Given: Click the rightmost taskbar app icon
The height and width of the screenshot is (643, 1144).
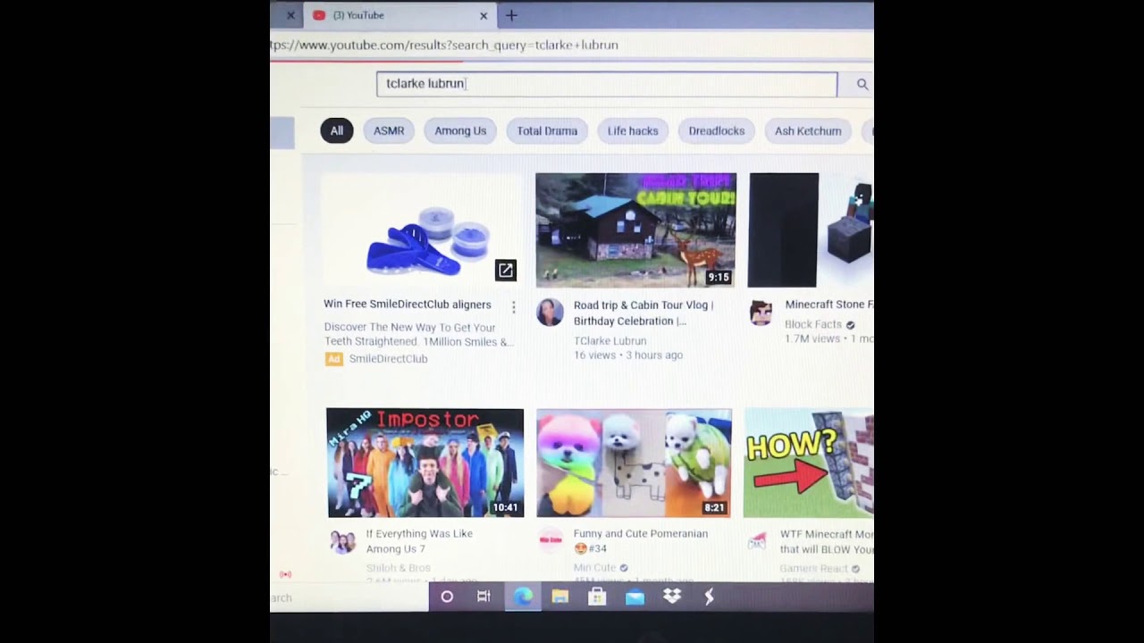Looking at the screenshot, I should [709, 597].
